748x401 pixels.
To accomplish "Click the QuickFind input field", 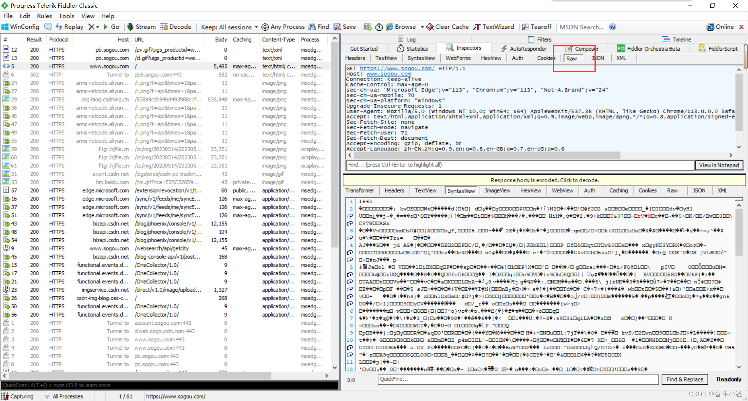I will tap(518, 379).
